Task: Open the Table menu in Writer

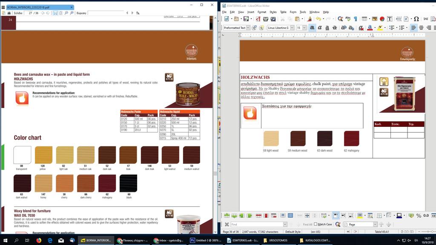Action: (283, 12)
